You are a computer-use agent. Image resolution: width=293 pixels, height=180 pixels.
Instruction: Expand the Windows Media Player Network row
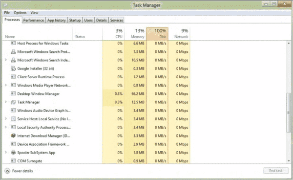(x=6, y=85)
